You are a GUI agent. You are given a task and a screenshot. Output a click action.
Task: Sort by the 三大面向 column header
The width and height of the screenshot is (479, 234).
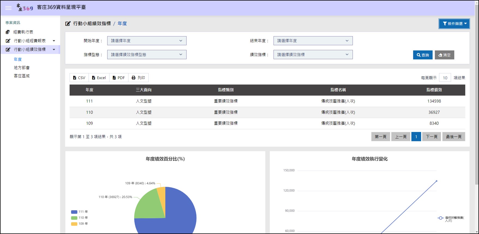pyautogui.click(x=144, y=90)
